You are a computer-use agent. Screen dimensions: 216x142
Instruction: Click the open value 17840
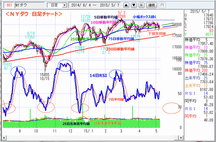click(209, 15)
